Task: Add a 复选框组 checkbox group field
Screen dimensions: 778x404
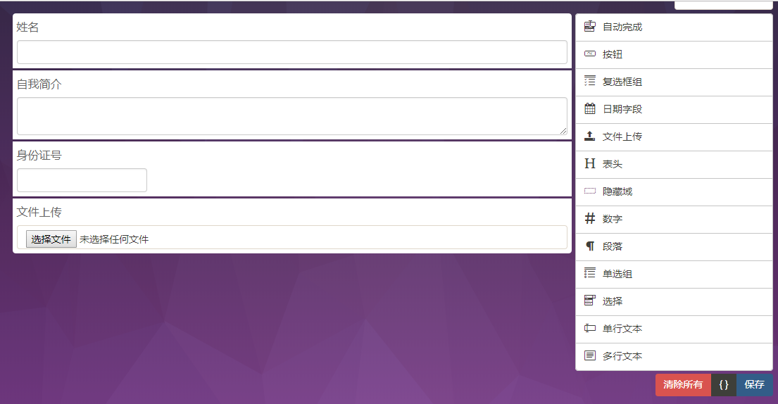Action: point(674,82)
